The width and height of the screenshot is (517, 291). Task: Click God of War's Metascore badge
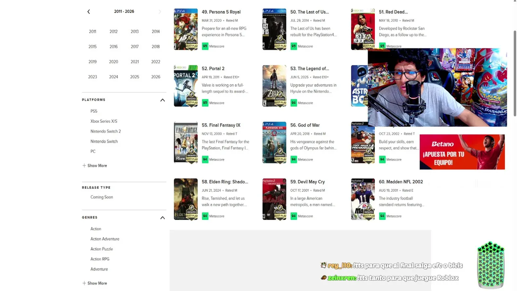[294, 160]
